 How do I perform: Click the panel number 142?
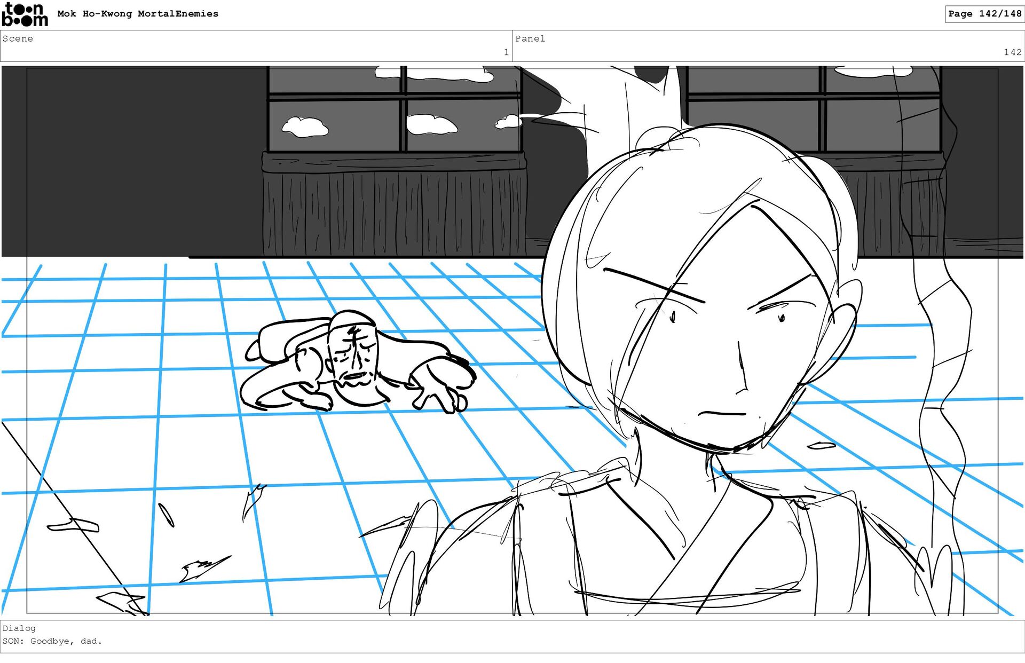[x=1012, y=52]
